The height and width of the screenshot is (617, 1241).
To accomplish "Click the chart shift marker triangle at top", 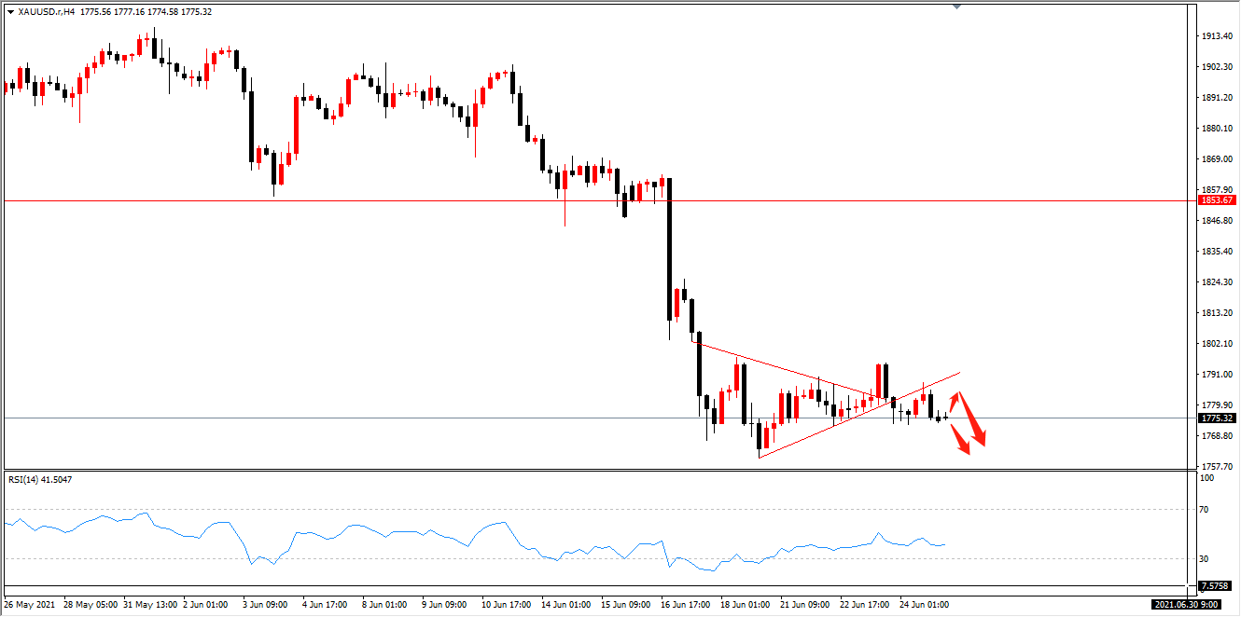I will click(956, 7).
